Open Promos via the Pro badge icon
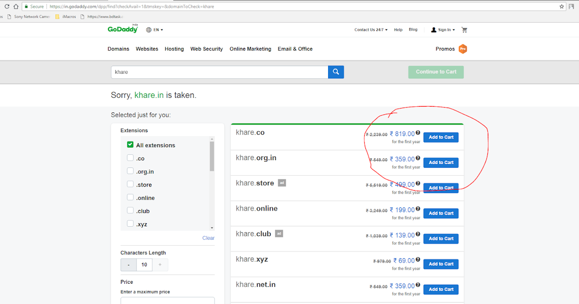 (x=463, y=49)
